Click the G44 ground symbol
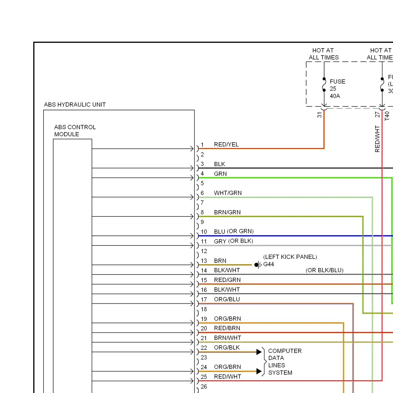393x393 pixels. [258, 265]
